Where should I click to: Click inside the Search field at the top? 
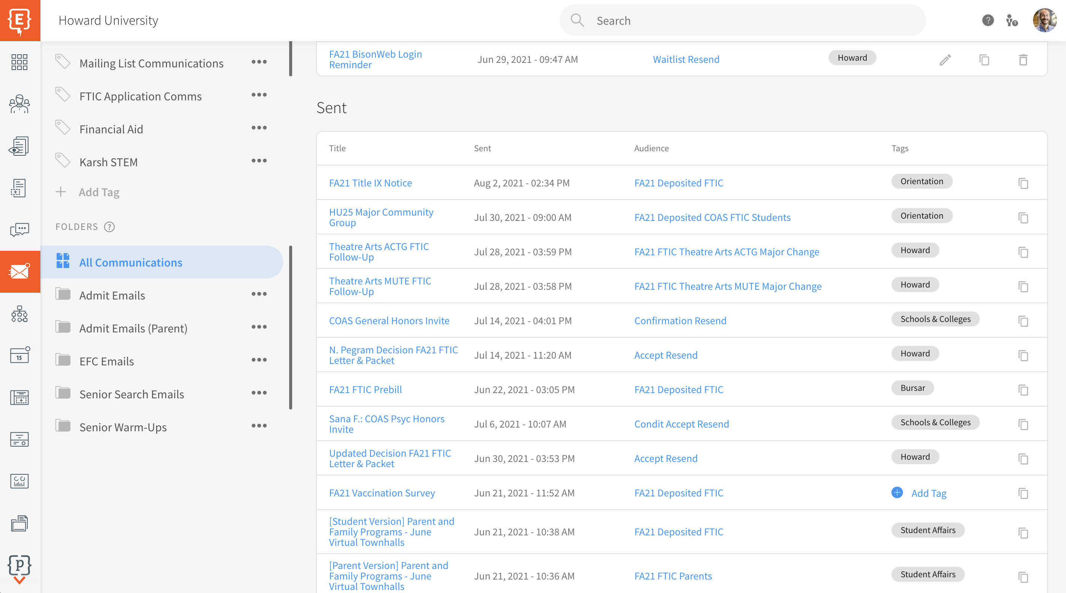pos(741,20)
